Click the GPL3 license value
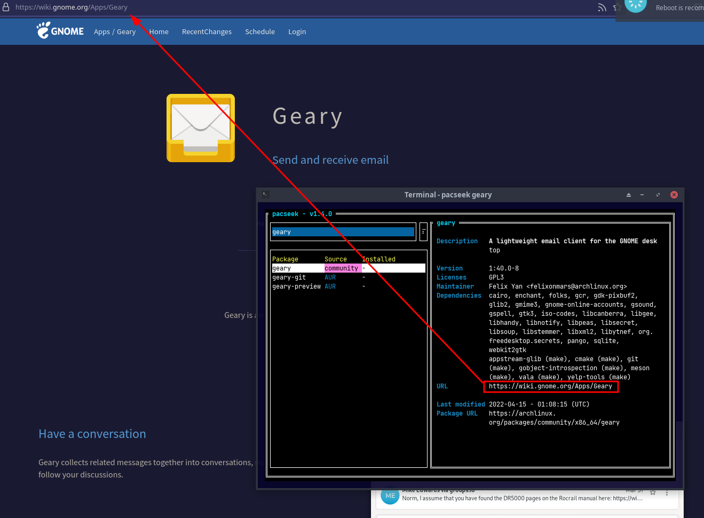 point(496,277)
